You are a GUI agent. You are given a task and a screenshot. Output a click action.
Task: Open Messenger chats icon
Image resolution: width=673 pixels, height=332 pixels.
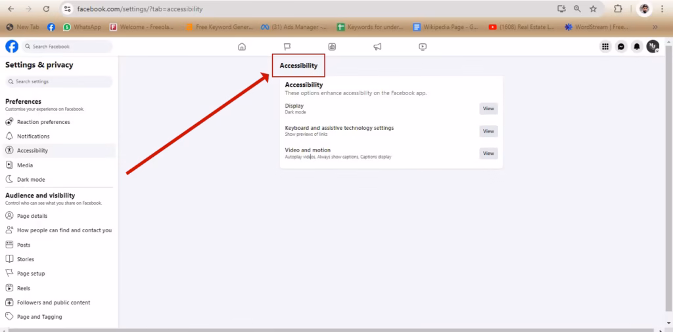[x=621, y=47]
